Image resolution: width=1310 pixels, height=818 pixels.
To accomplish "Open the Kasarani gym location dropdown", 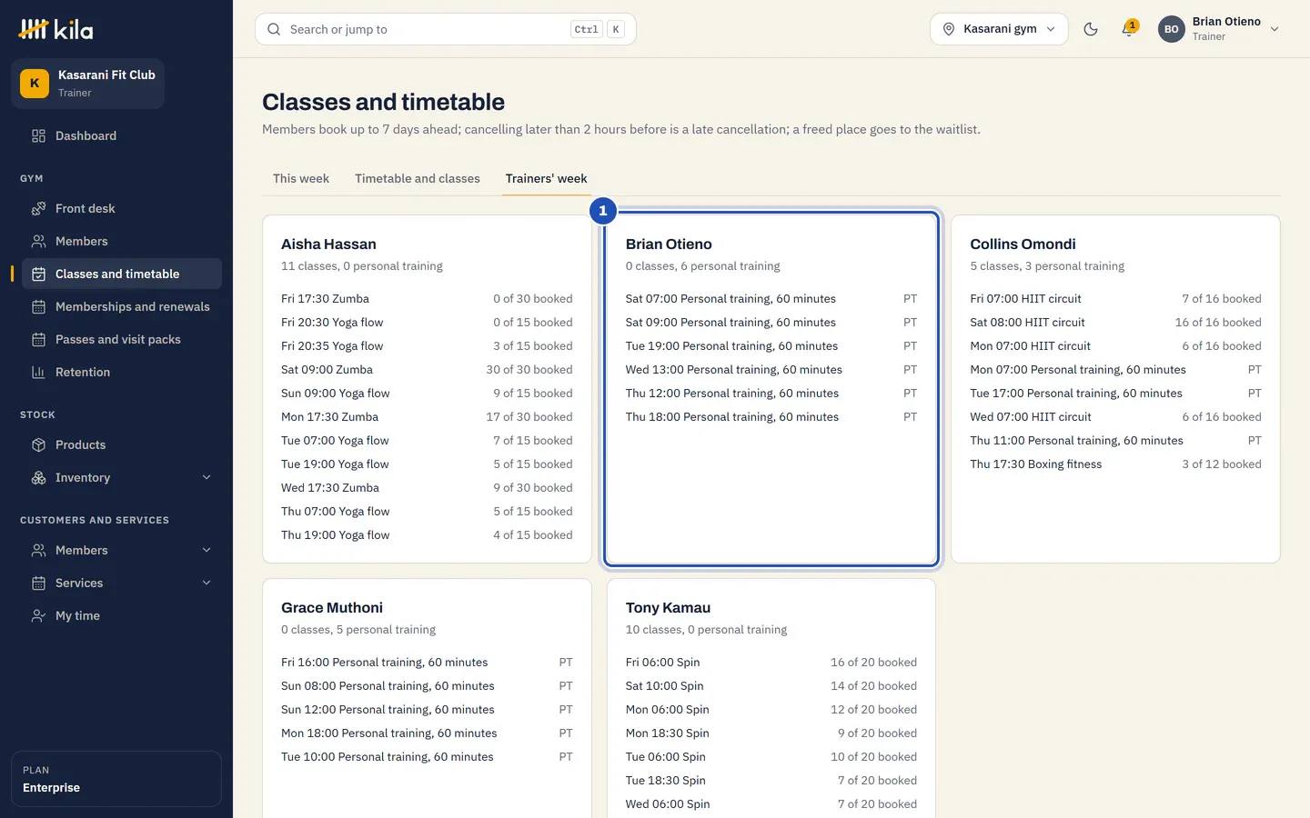I will (999, 29).
